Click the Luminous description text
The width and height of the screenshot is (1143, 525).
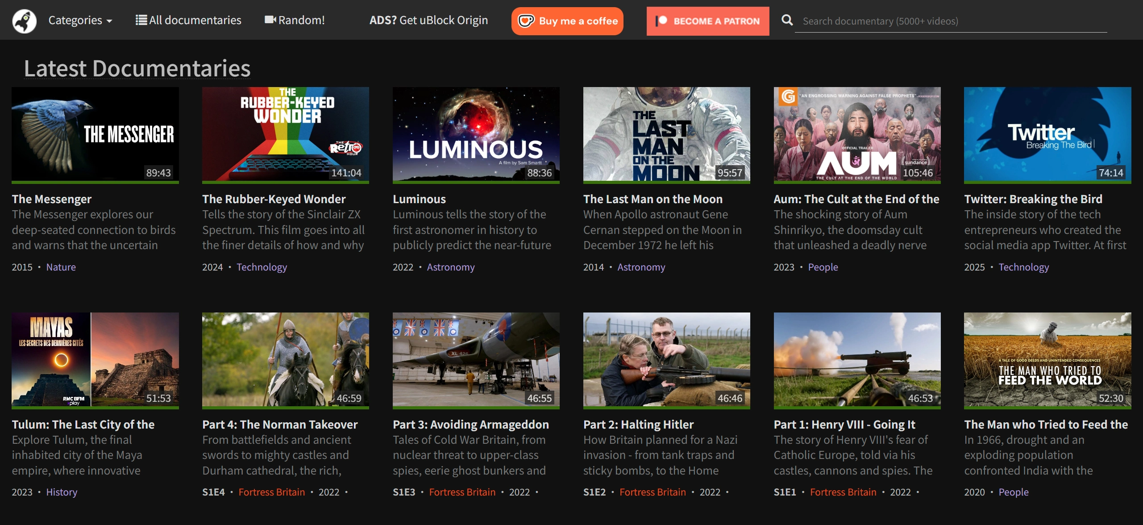point(472,230)
